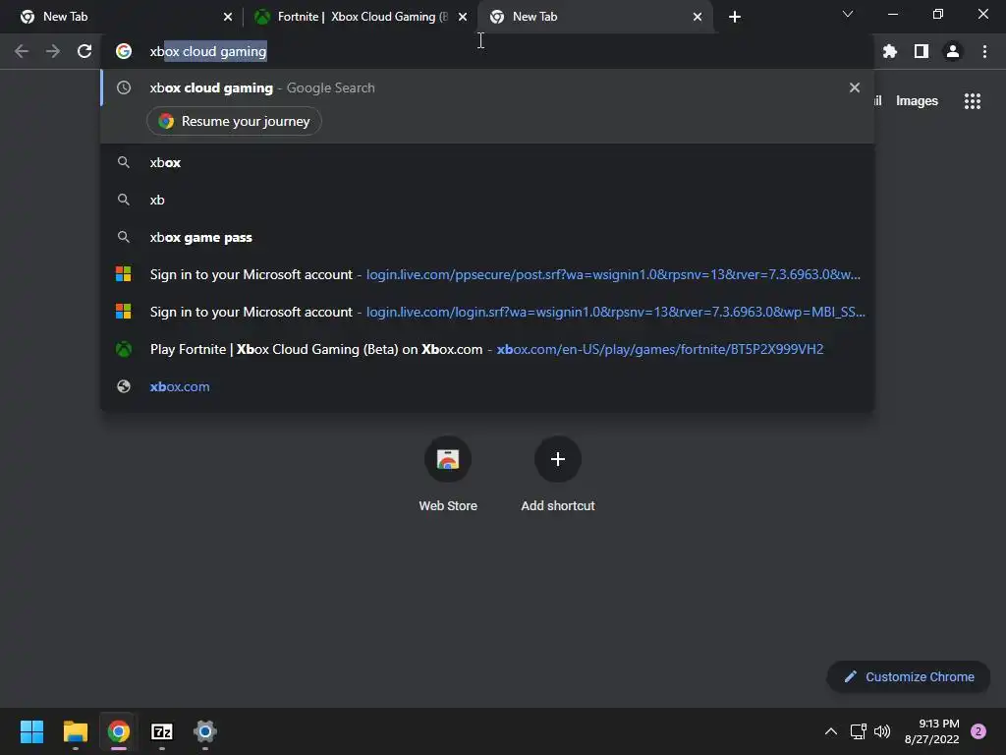
Task: Open 7-Zip from the taskbar
Action: pyautogui.click(x=162, y=731)
